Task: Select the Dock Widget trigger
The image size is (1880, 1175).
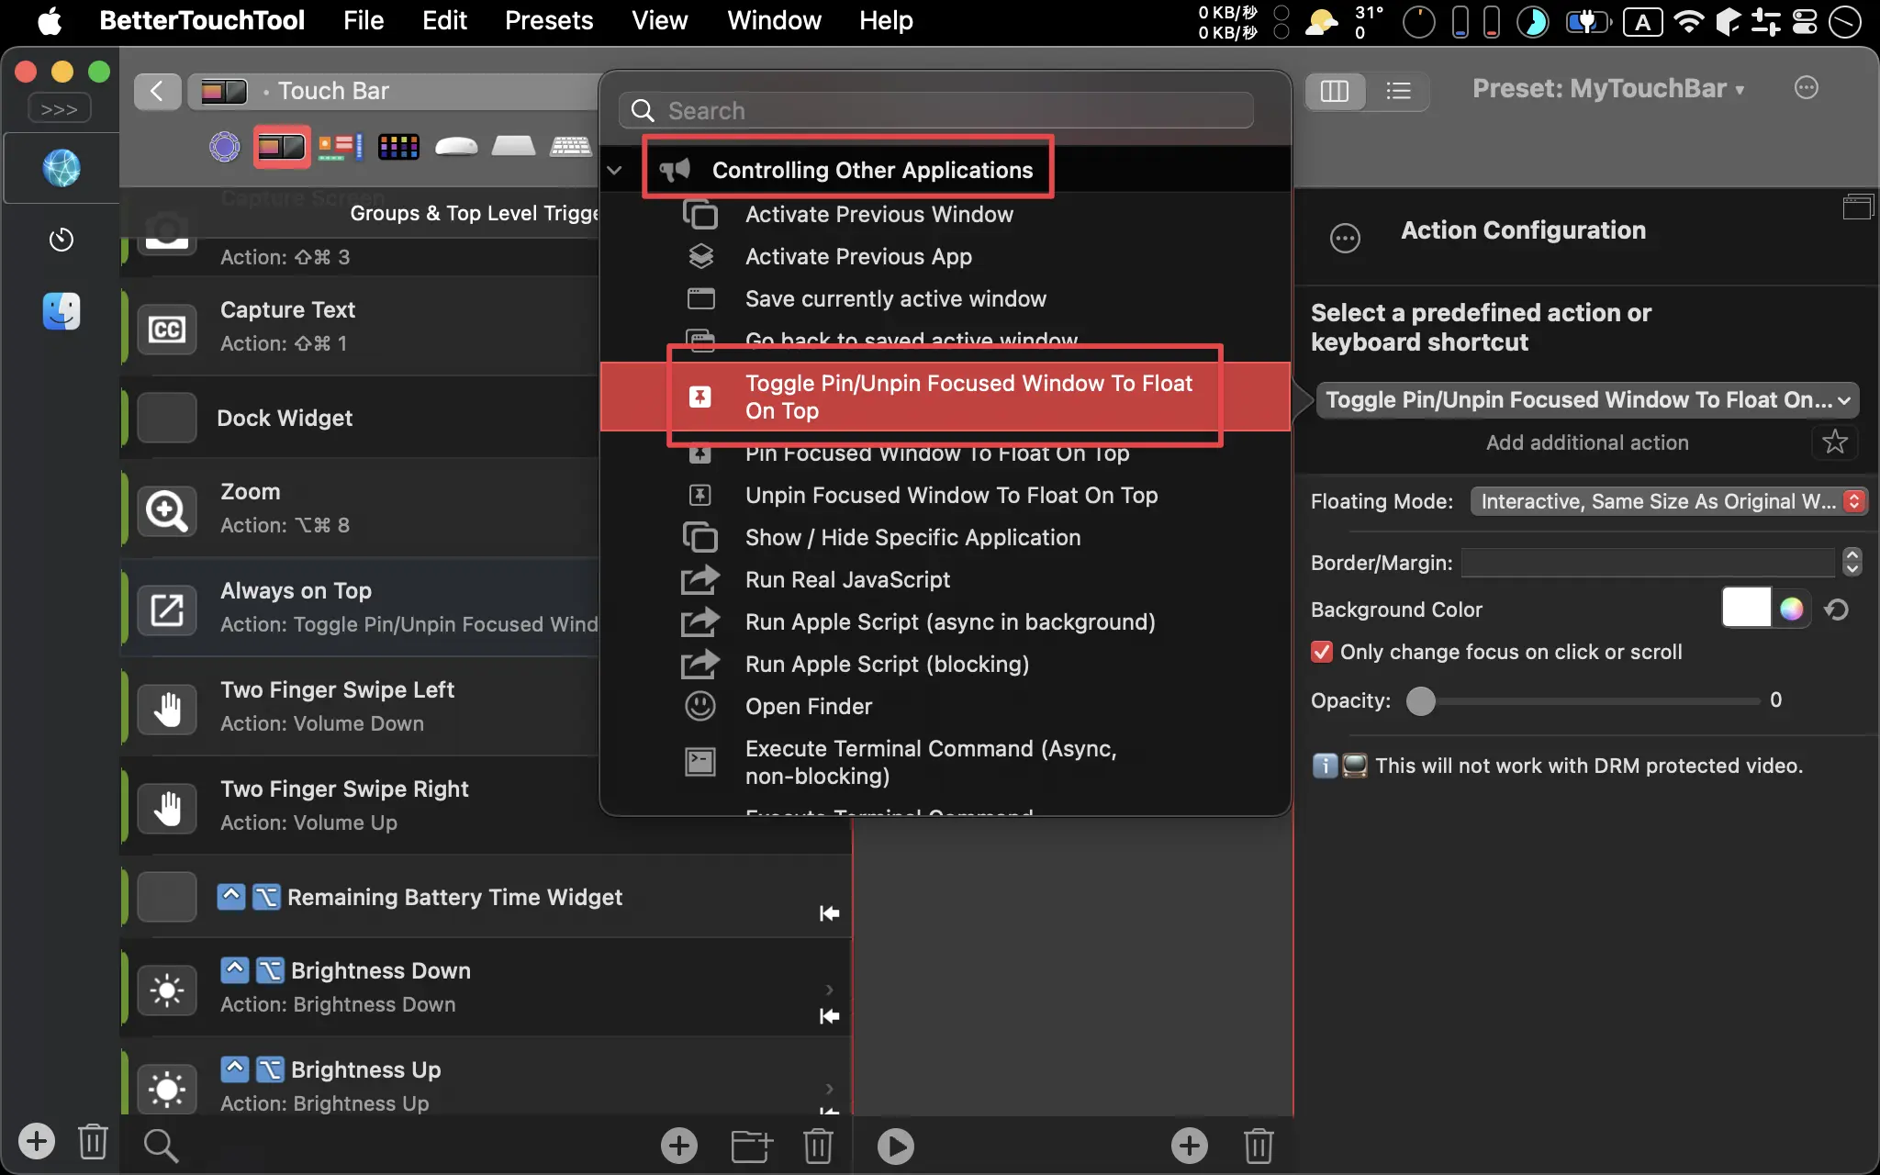Action: (360, 418)
